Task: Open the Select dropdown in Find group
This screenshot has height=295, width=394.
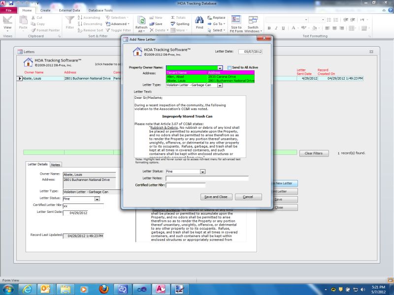Action: click(x=216, y=30)
